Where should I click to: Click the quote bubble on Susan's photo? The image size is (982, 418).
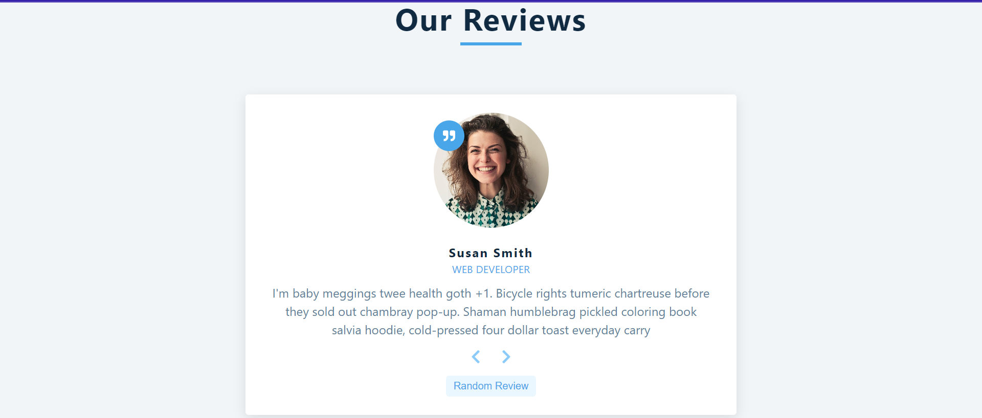click(449, 135)
